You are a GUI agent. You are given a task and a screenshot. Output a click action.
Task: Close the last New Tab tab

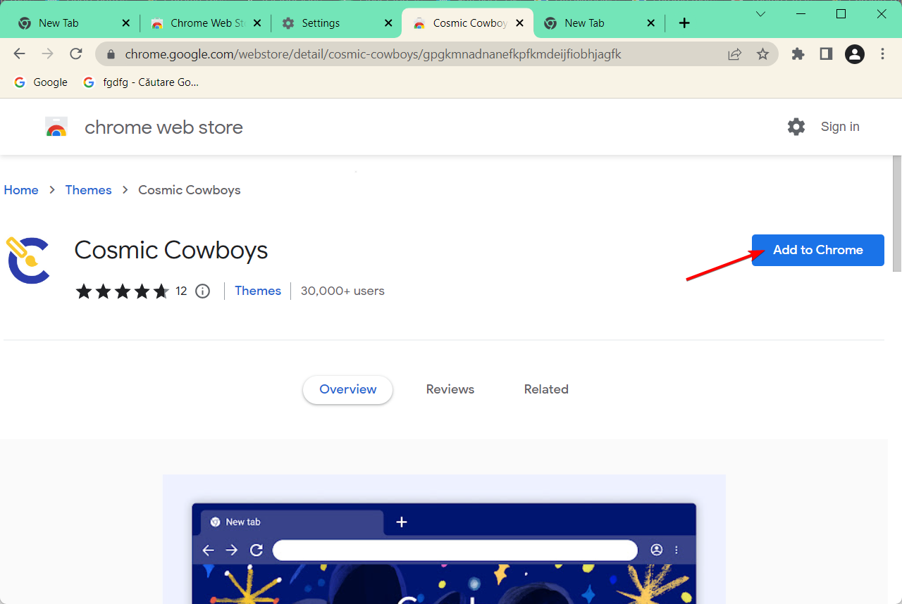[x=651, y=23]
